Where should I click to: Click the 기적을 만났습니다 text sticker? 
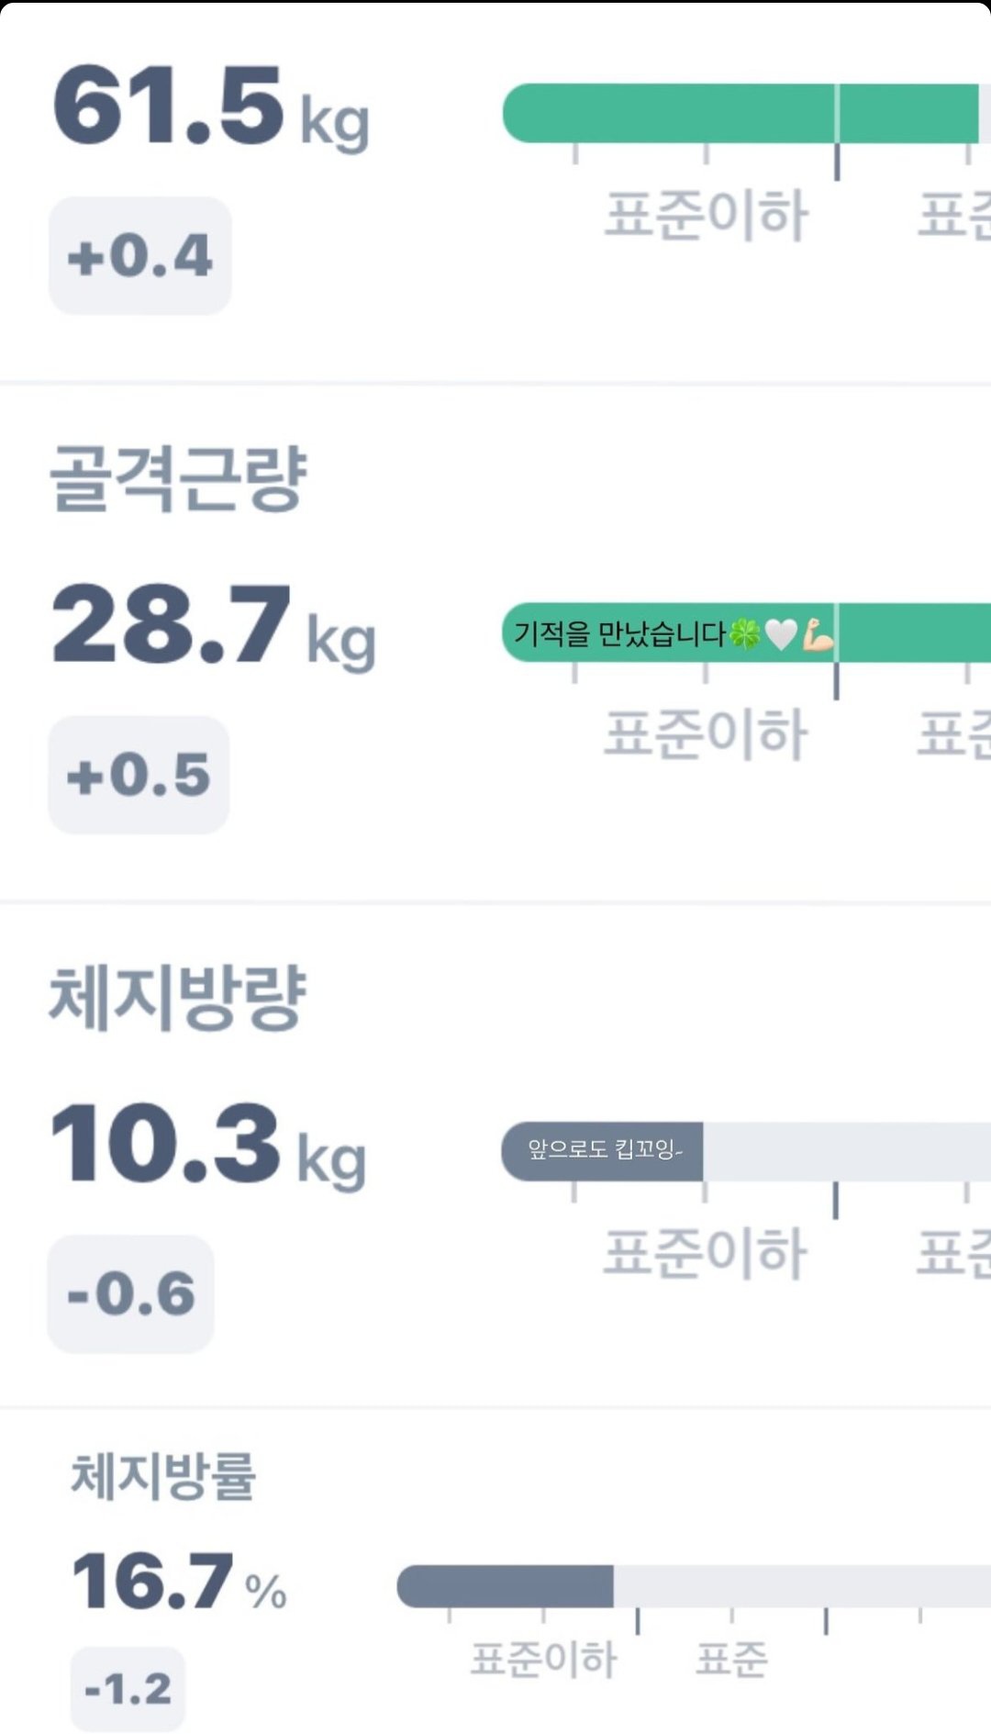(x=619, y=633)
